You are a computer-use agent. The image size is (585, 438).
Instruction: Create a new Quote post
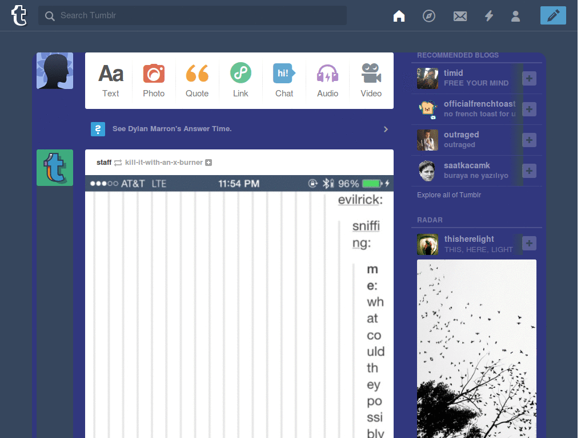pos(197,80)
